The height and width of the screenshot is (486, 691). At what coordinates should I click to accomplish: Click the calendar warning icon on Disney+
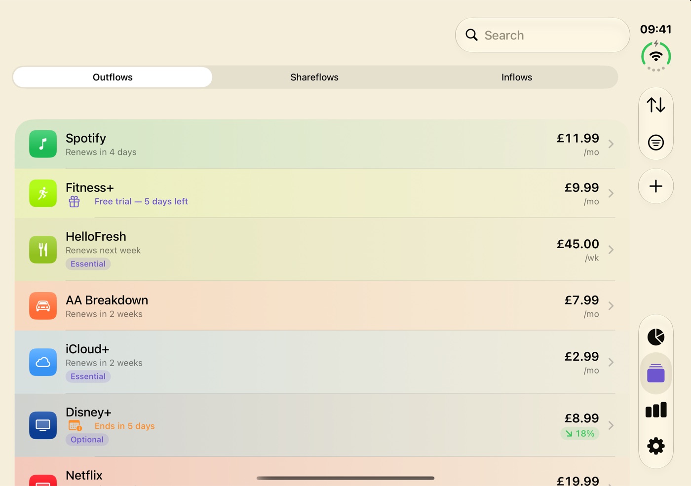click(75, 426)
